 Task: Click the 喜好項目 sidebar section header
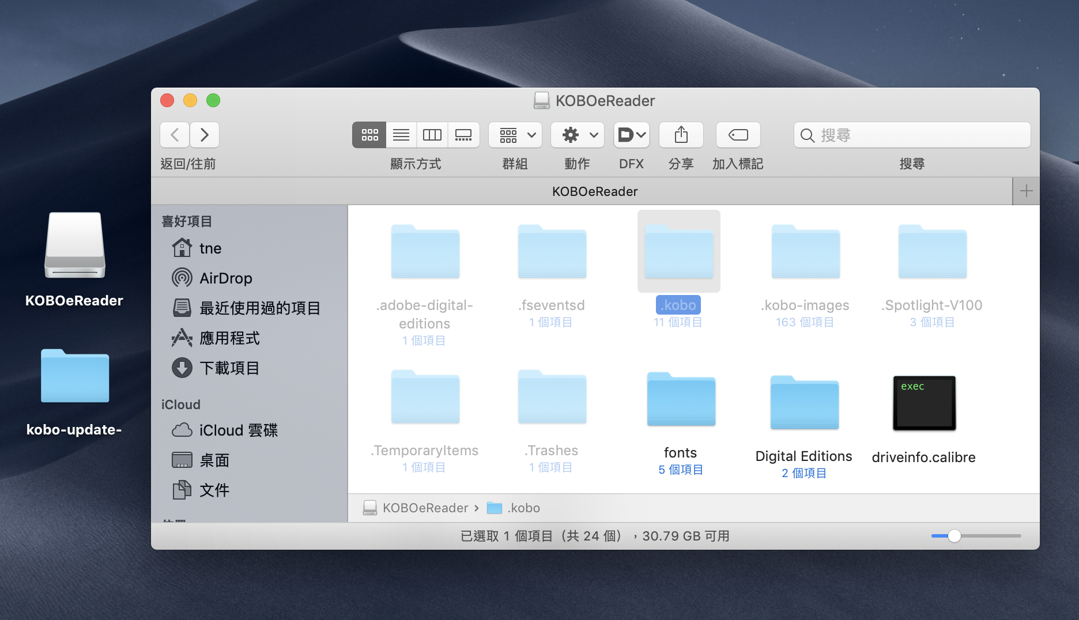187,221
